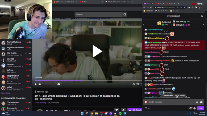Expand next gift leaderboard arrow
Viewport: 207px width, 116px height.
[203, 24]
